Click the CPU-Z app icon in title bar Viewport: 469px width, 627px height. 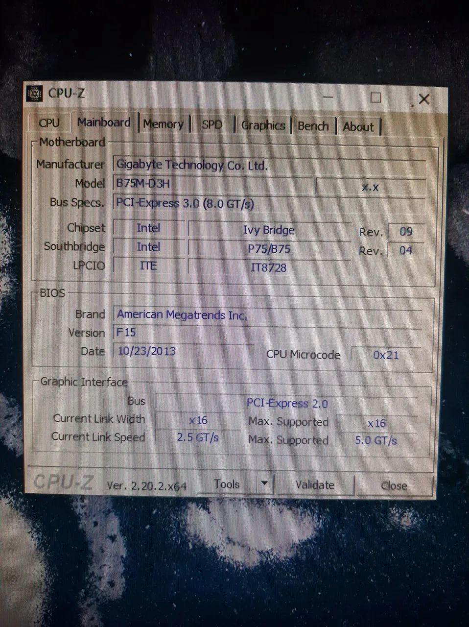35,93
